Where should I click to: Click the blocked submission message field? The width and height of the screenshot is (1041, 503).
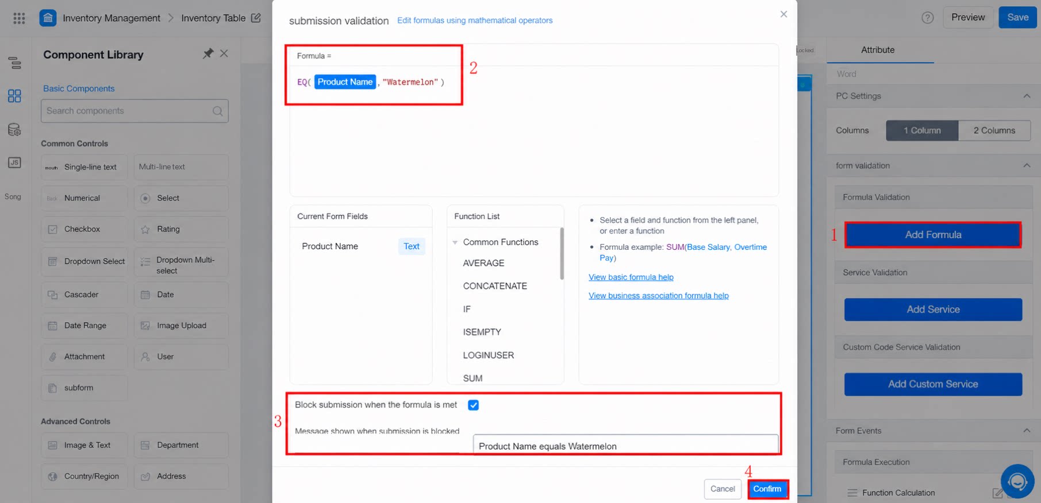click(625, 445)
